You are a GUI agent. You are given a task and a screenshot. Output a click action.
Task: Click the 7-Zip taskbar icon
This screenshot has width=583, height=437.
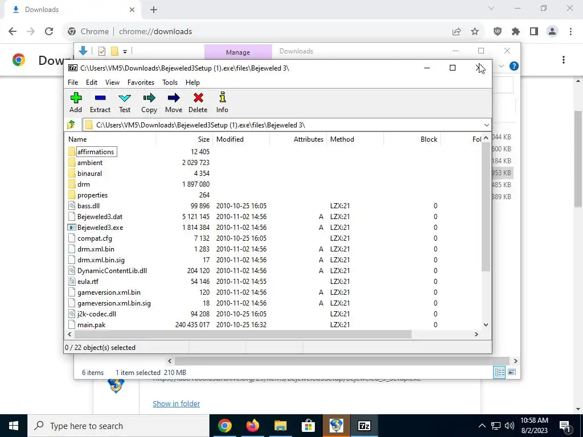pos(364,426)
